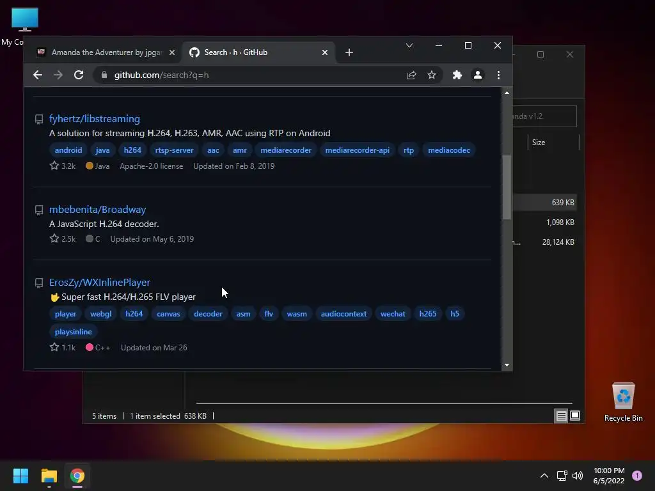
Task: Open the Chrome three-dot menu
Action: point(498,75)
